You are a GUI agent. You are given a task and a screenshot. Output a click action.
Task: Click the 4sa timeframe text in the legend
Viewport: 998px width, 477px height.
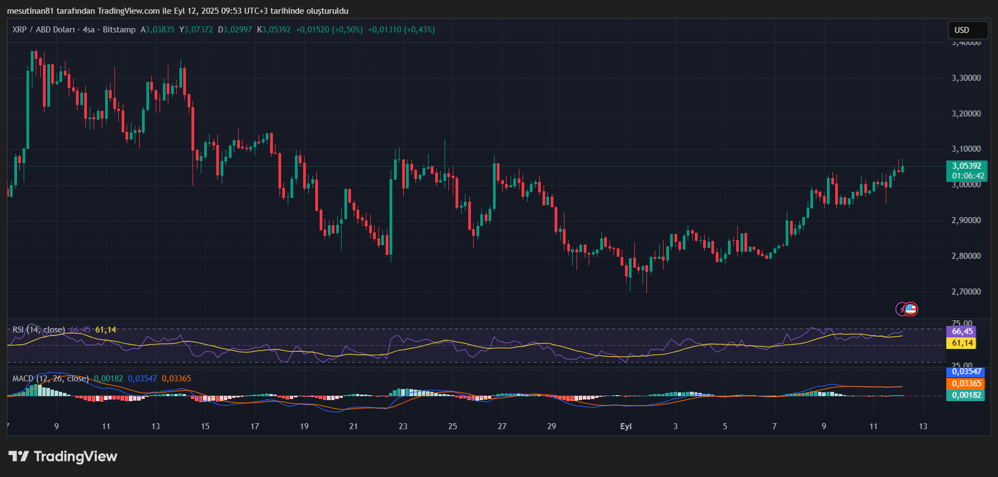coord(89,30)
